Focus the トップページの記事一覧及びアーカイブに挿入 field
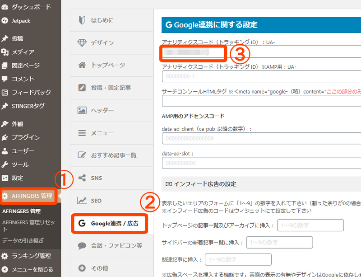361x277 pixels. (310, 225)
